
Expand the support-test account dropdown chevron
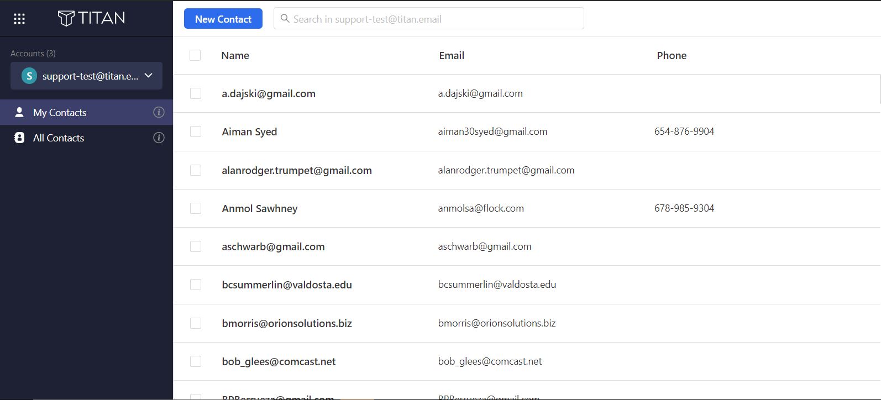click(149, 76)
